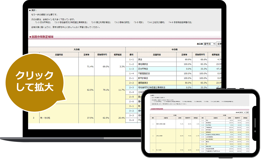Click 受験者平均 header under 大分類 on laptop

point(102,54)
